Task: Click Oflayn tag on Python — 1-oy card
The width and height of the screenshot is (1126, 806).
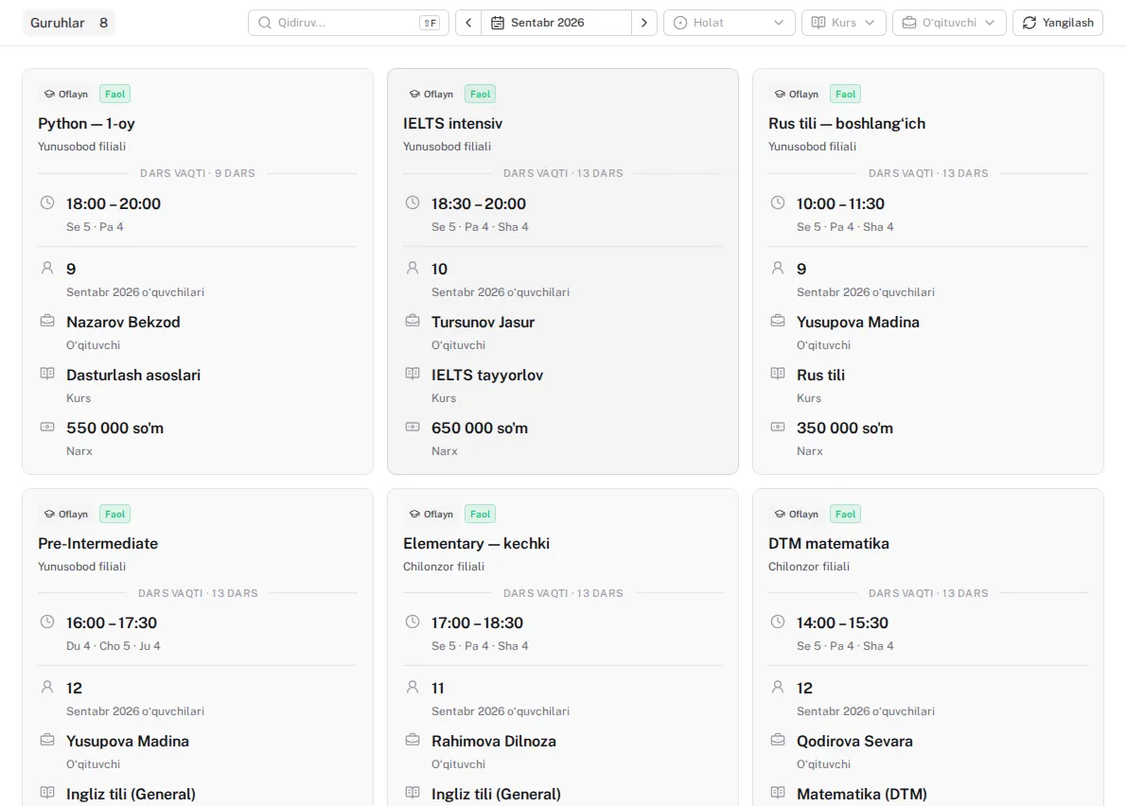Action: 66,94
